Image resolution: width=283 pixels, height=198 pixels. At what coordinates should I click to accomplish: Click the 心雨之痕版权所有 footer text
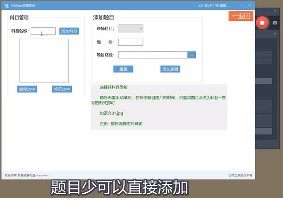(x=241, y=175)
